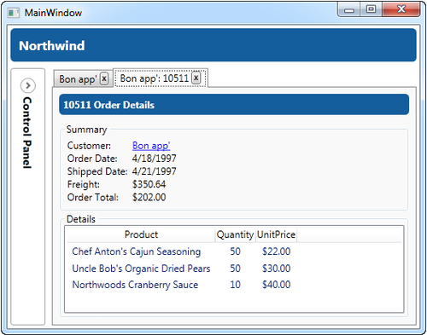427x335 pixels.
Task: Sort by the Product column header
Action: pyautogui.click(x=141, y=234)
